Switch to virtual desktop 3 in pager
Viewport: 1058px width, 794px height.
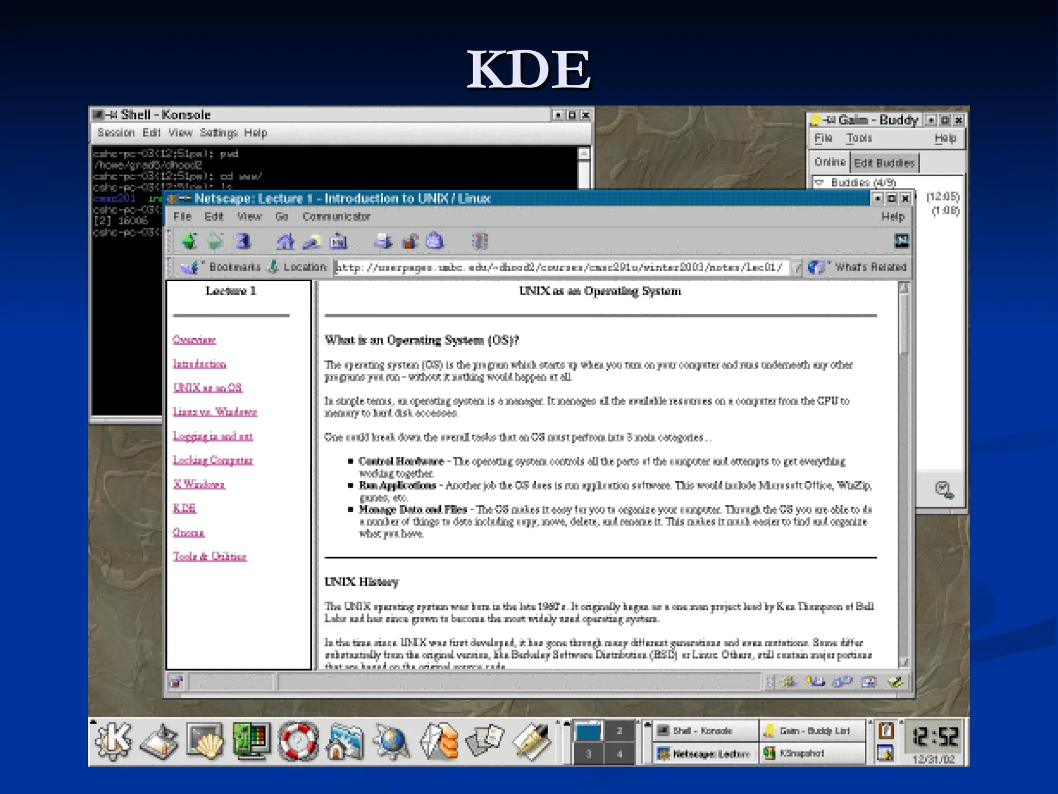588,754
